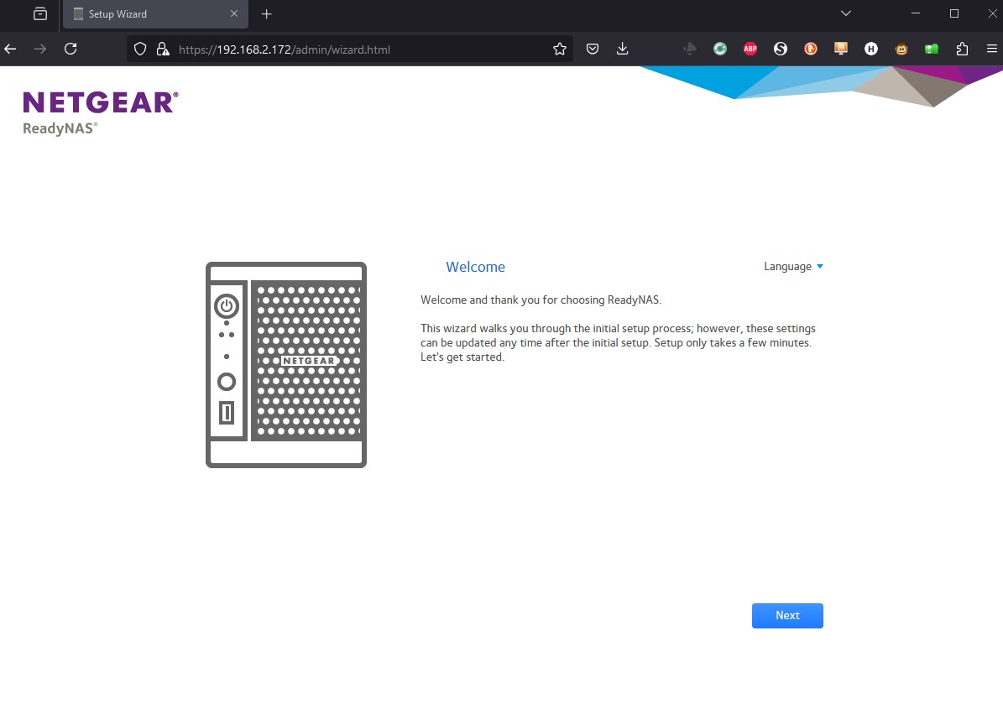1003x714 pixels.
Task: Click the NETGEAR logo
Action: pos(100,102)
